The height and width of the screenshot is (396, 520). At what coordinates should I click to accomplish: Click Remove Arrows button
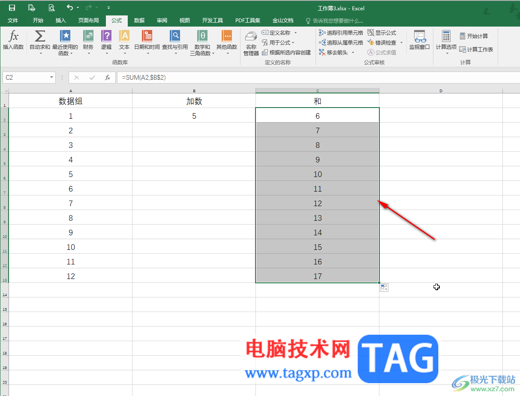point(334,52)
